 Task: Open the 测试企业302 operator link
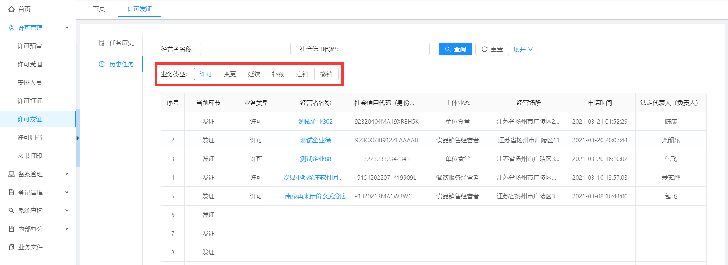(x=315, y=121)
